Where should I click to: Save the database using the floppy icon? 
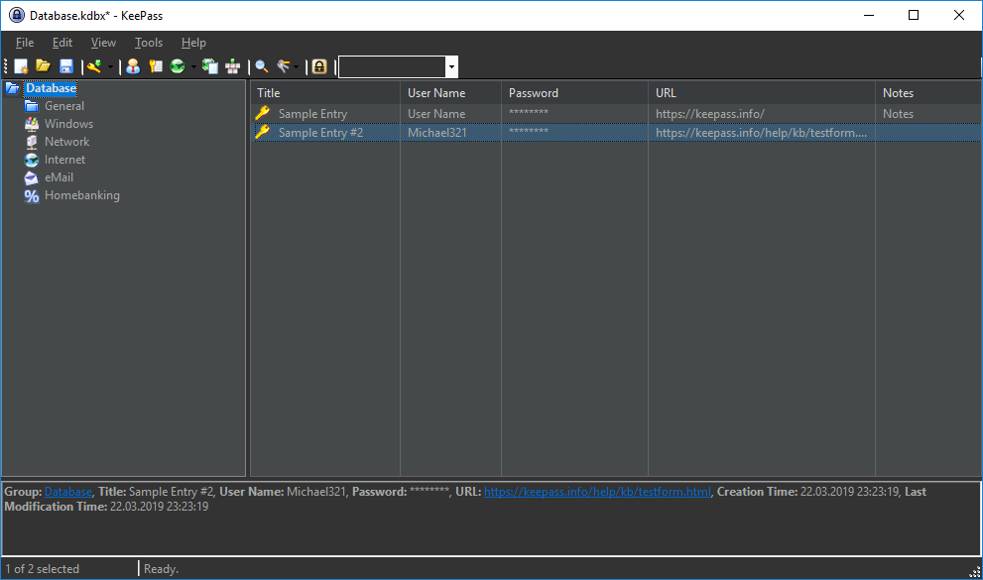coord(65,66)
